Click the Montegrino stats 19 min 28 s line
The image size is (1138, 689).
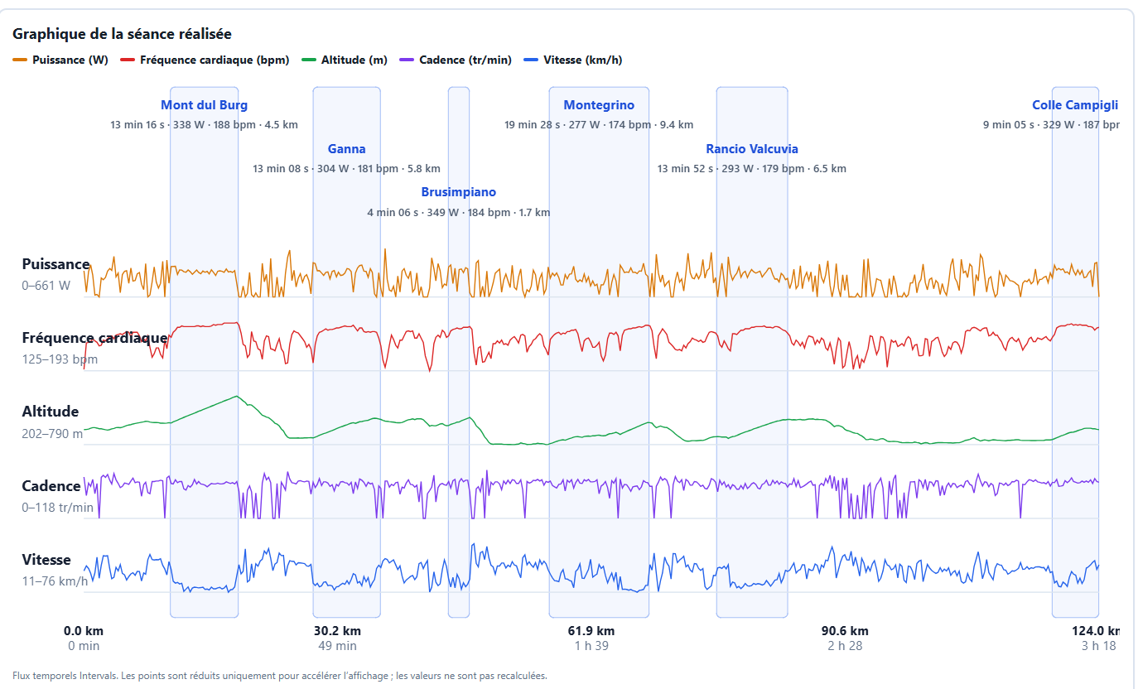599,125
